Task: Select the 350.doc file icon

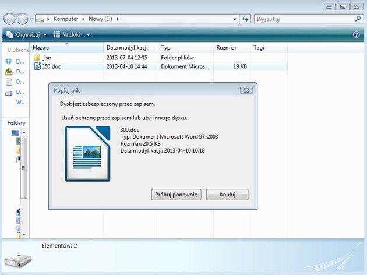Action: (x=37, y=66)
